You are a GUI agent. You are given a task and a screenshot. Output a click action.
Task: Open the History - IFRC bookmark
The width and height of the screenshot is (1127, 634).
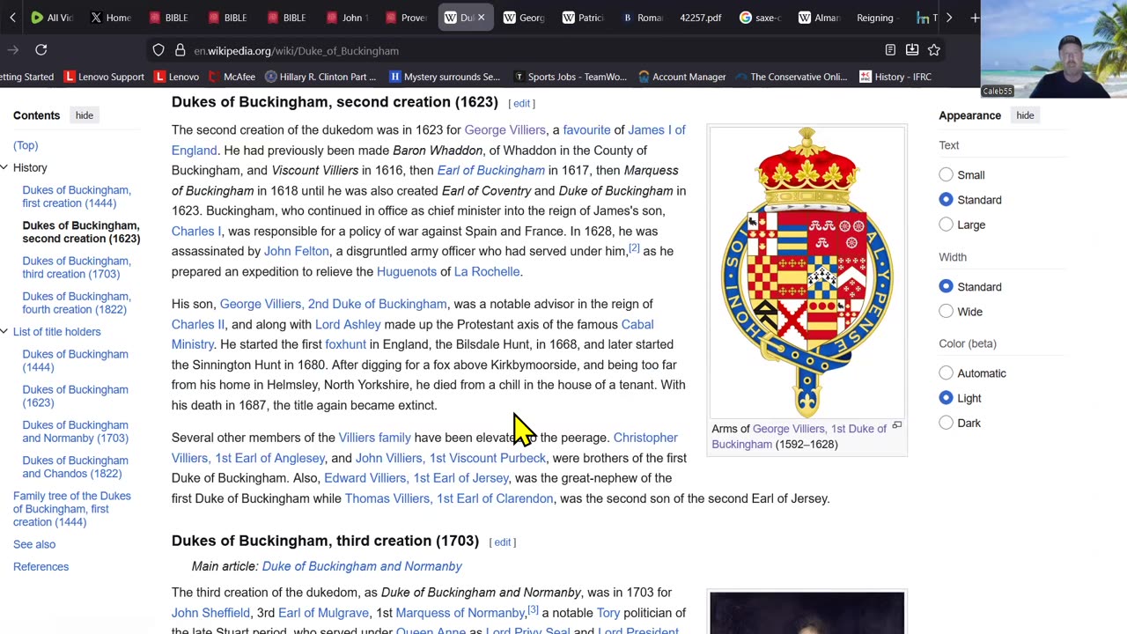pos(895,77)
